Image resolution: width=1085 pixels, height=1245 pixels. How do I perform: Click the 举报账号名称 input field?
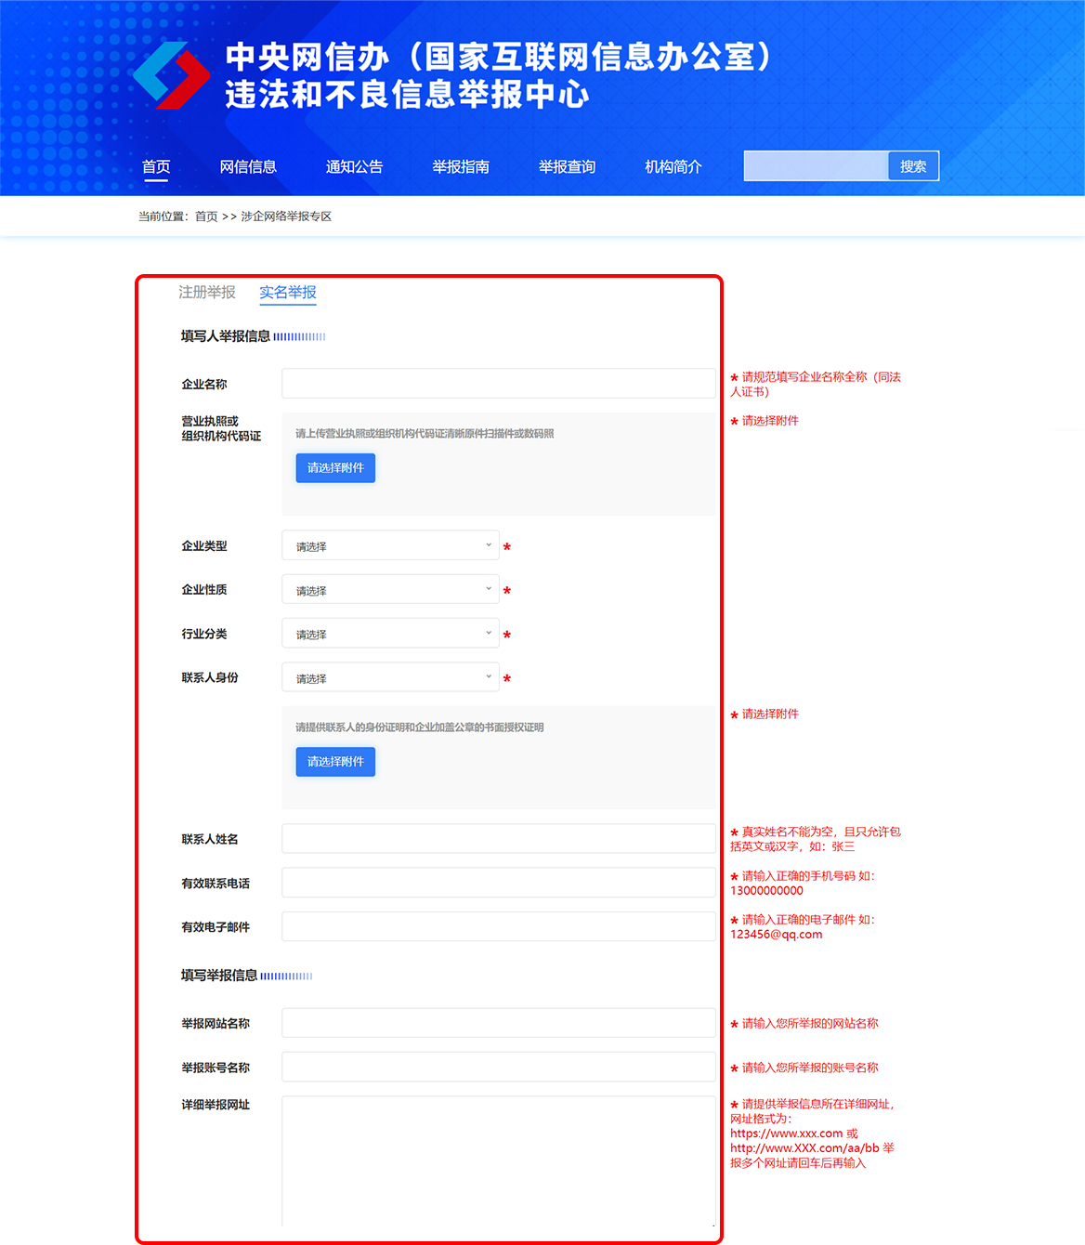499,1067
